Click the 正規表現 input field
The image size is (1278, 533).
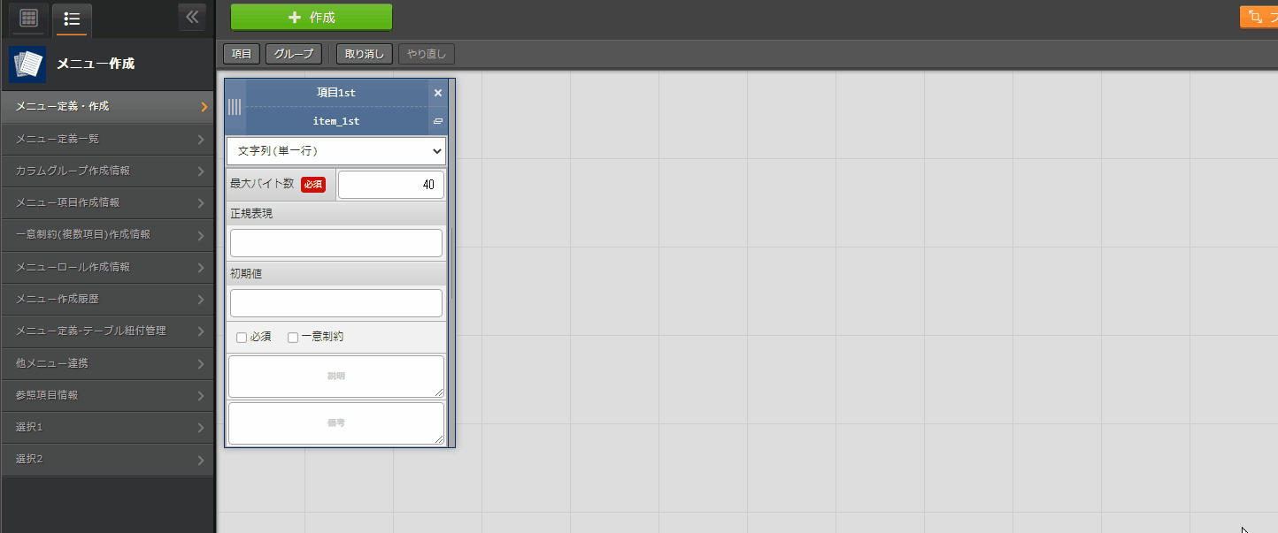336,243
